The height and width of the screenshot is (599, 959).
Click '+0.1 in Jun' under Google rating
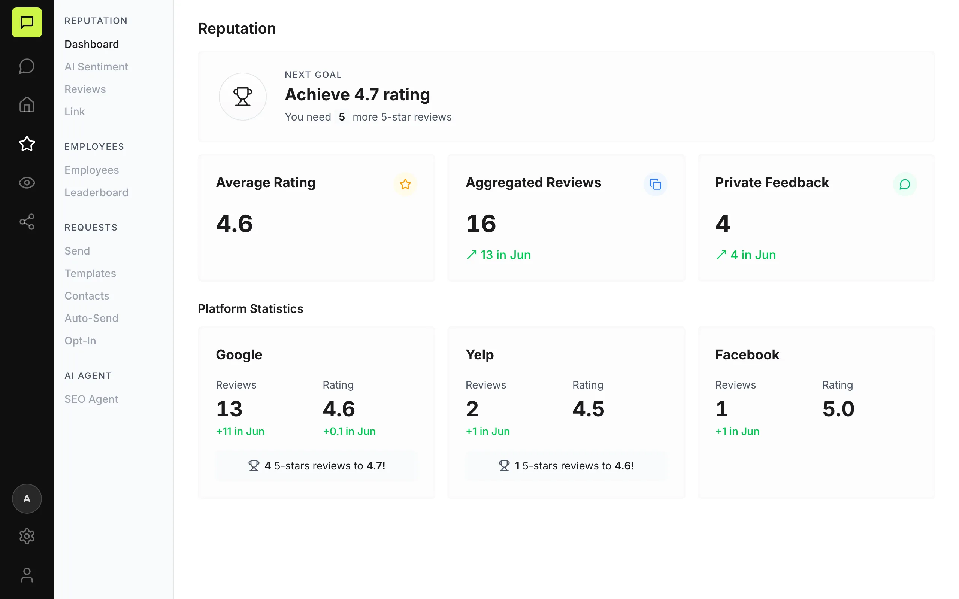349,431
